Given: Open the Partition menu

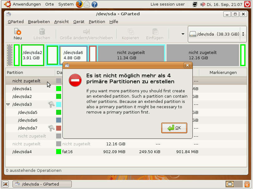Looking at the screenshot, I should pyautogui.click(x=97, y=22).
